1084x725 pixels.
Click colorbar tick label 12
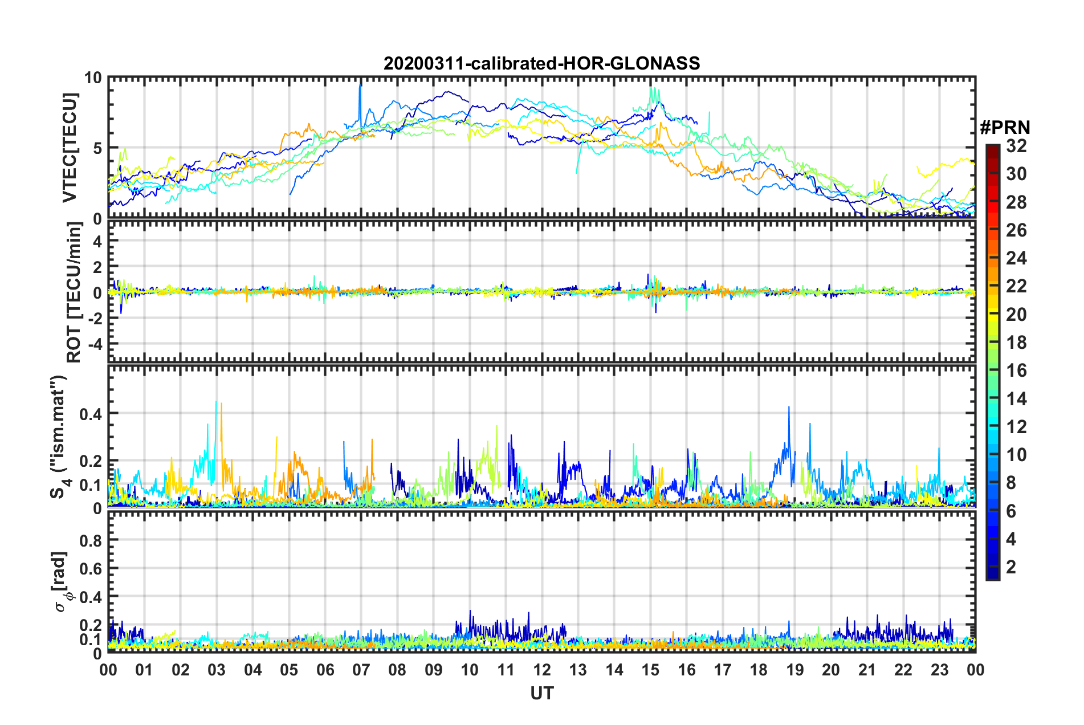point(1016,427)
